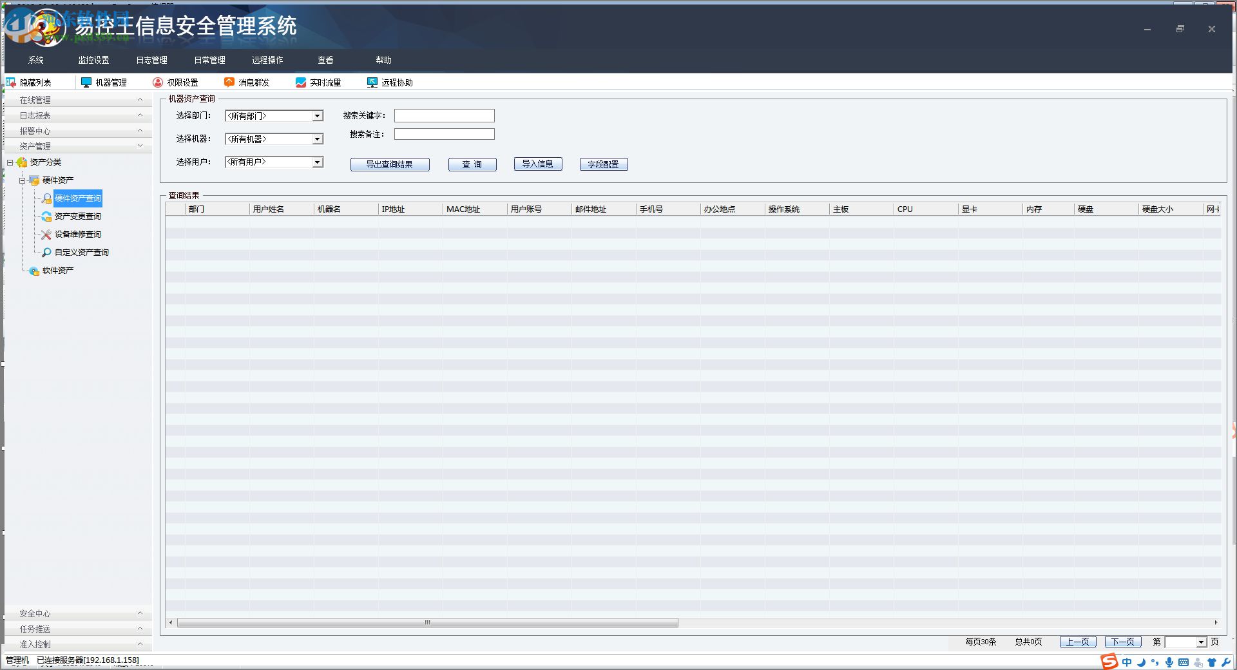Toggle the punctuation mode icon in IME bar
Image resolution: width=1237 pixels, height=670 pixels.
tap(1155, 662)
